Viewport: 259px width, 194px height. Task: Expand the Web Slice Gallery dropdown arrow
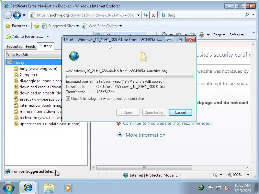click(x=120, y=26)
